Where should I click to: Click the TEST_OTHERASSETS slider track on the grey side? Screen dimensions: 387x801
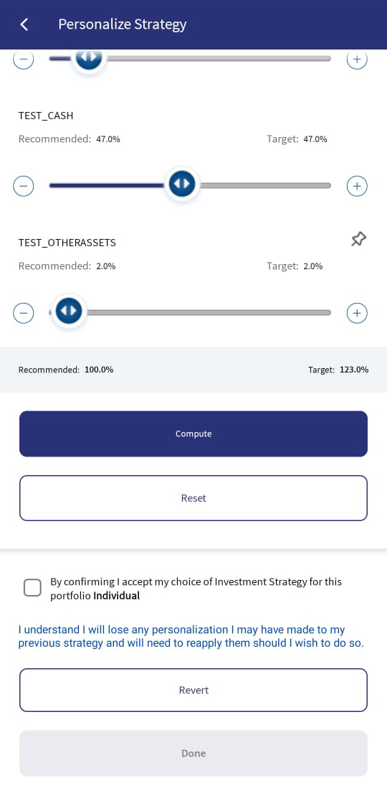pyautogui.click(x=208, y=313)
